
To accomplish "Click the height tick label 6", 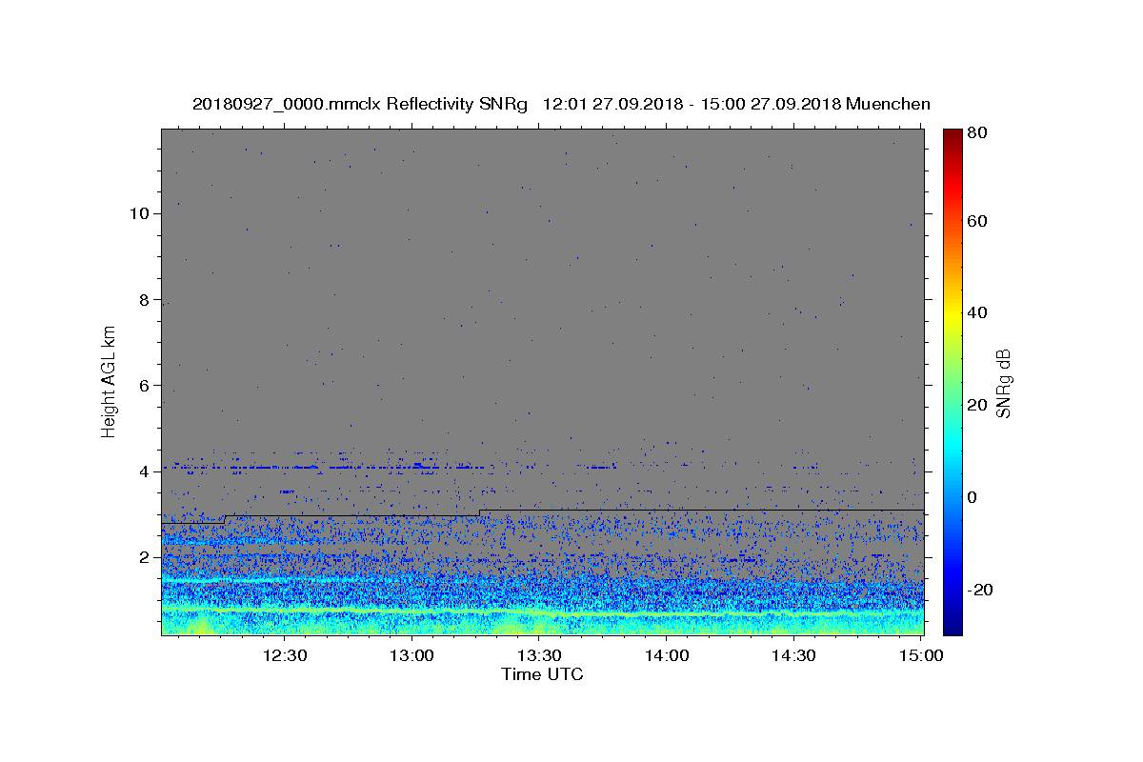I will [x=145, y=386].
